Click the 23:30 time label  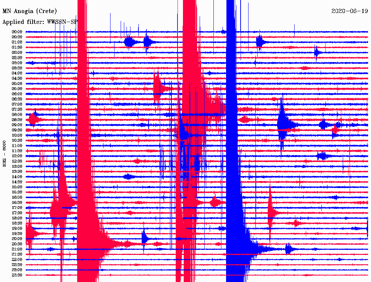pyautogui.click(x=17, y=275)
